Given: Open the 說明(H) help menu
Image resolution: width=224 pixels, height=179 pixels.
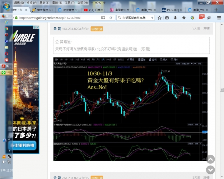Looking at the screenshot, I should tap(82, 3).
